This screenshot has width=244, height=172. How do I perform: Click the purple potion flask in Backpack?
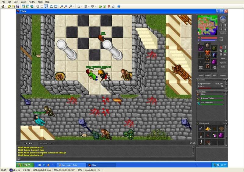click(x=215, y=135)
